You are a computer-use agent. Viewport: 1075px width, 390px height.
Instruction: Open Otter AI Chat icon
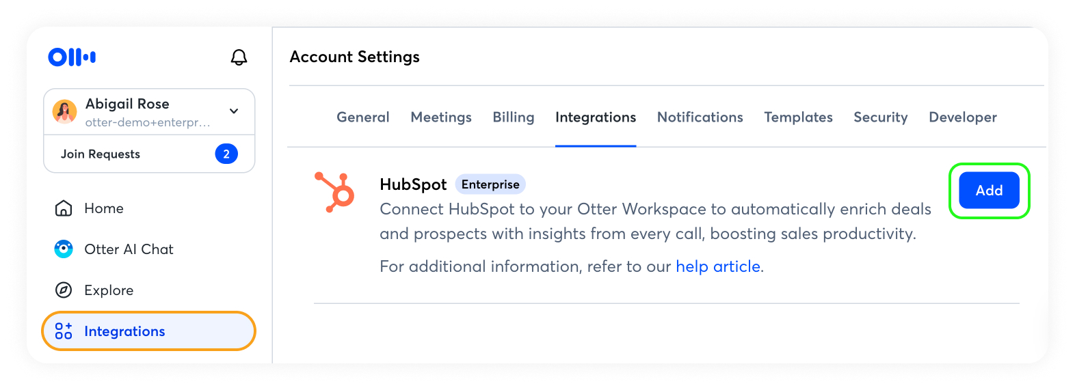(x=64, y=249)
